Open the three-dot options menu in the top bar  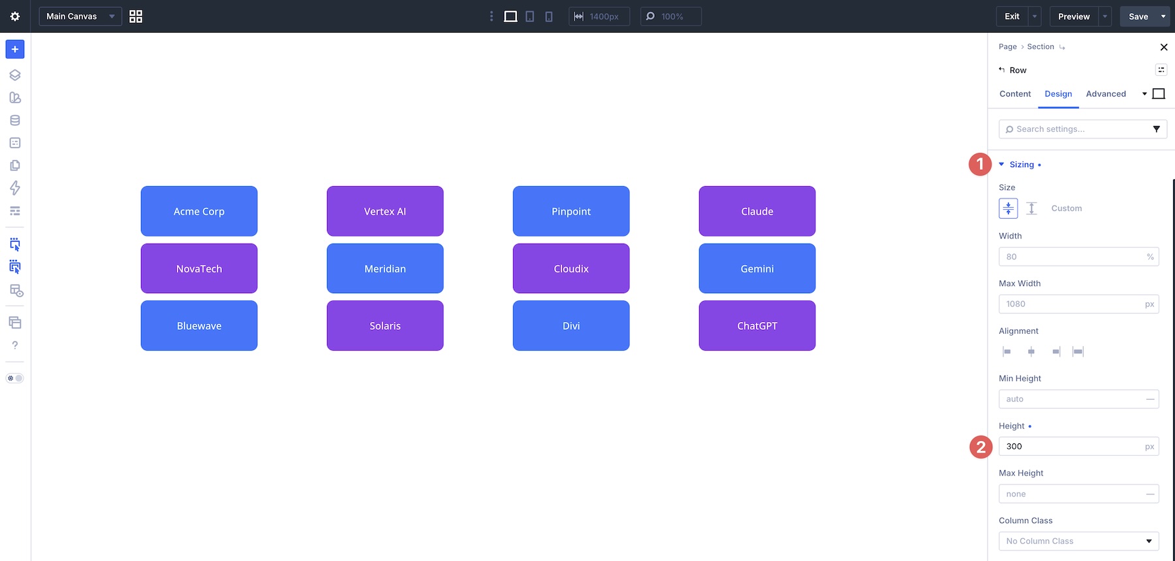[492, 16]
